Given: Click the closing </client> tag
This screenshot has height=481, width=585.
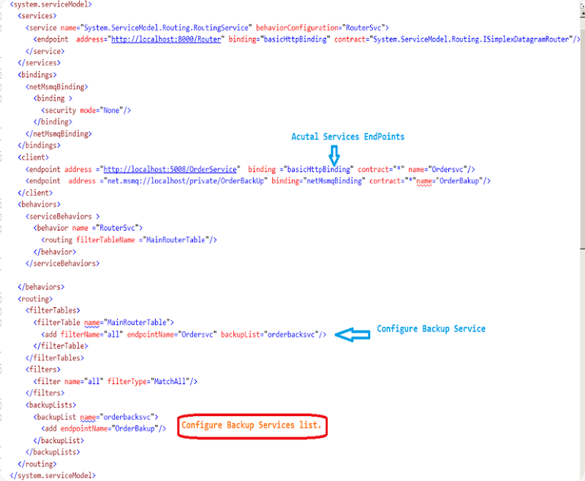Looking at the screenshot, I should (x=35, y=193).
